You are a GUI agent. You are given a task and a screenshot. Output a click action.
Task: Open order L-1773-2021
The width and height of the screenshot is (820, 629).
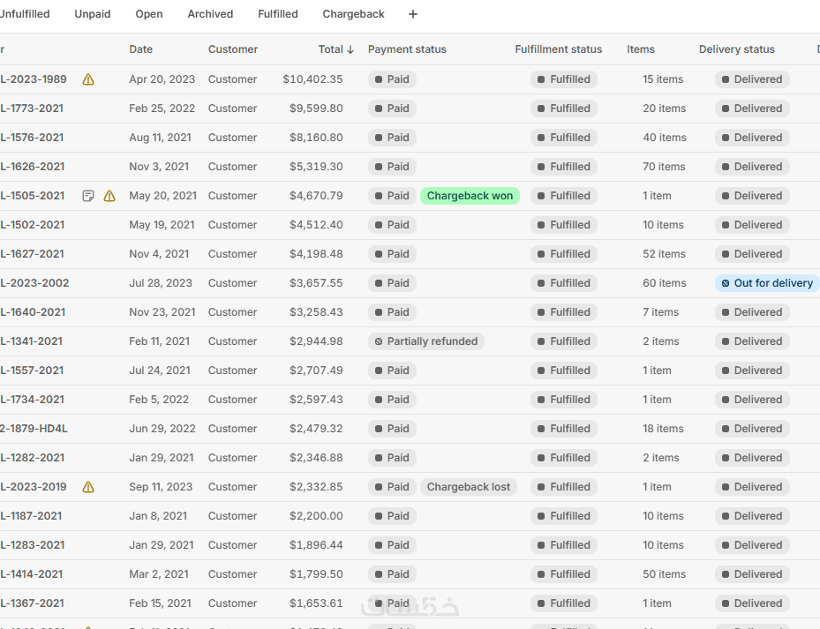tap(32, 109)
